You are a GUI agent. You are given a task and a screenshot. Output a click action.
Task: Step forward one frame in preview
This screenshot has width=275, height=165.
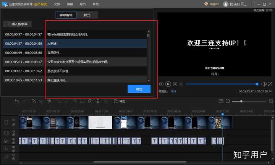coord(175,84)
